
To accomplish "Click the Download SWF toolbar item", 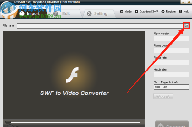I will coord(146,12).
